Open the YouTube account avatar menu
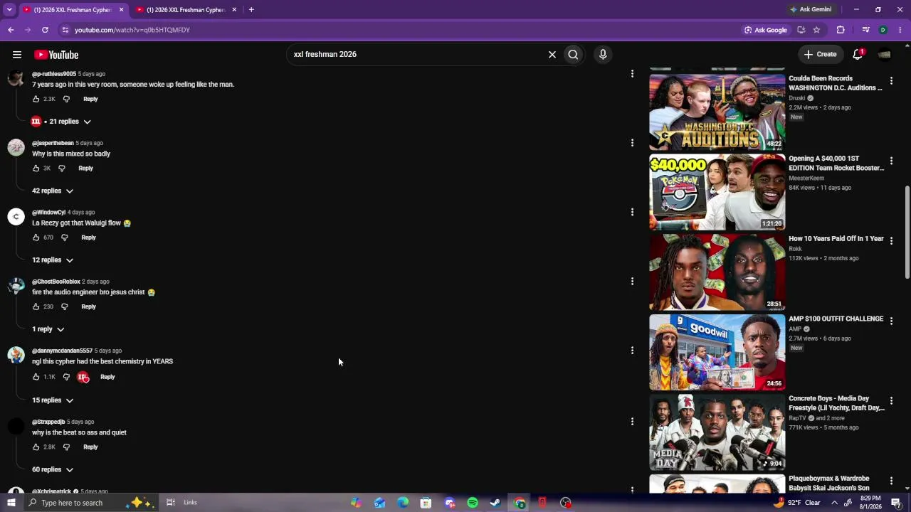 [885, 54]
